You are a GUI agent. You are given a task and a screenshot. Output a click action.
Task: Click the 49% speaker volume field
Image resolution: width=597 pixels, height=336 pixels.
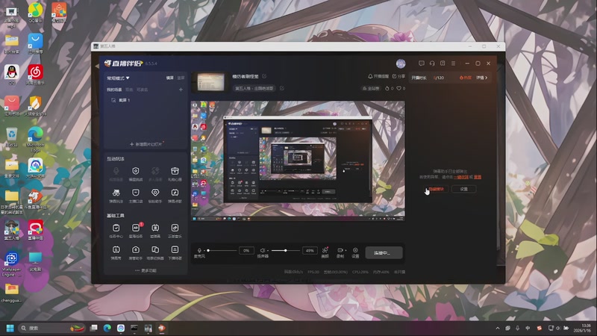coord(310,250)
